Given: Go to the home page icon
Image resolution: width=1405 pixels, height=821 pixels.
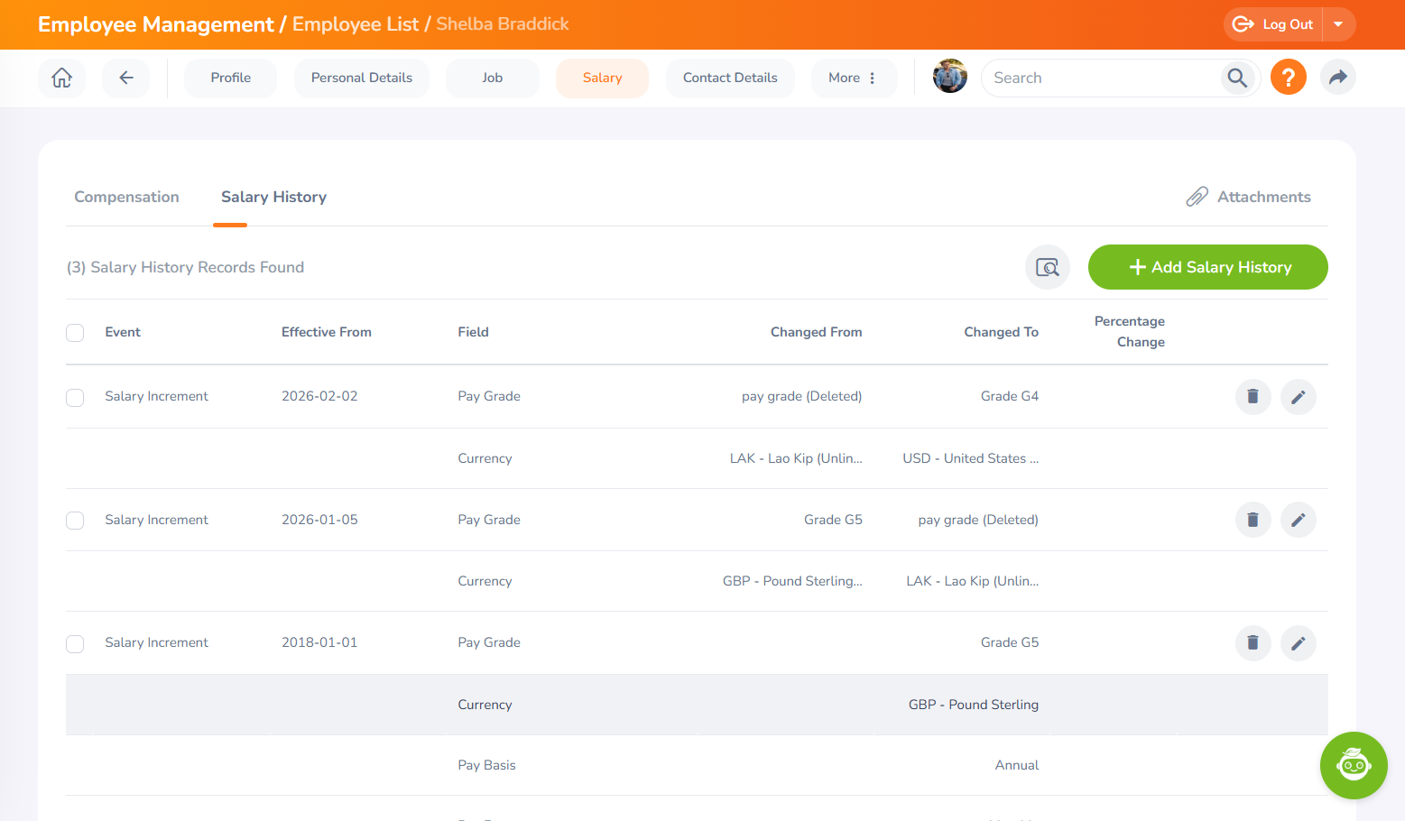Looking at the screenshot, I should point(61,78).
